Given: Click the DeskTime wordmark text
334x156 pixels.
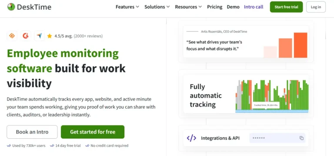Looking at the screenshot, I should (34, 7).
